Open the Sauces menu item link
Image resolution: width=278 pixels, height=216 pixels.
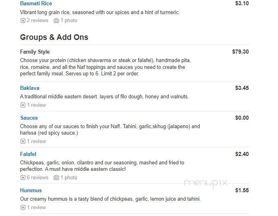click(29, 118)
